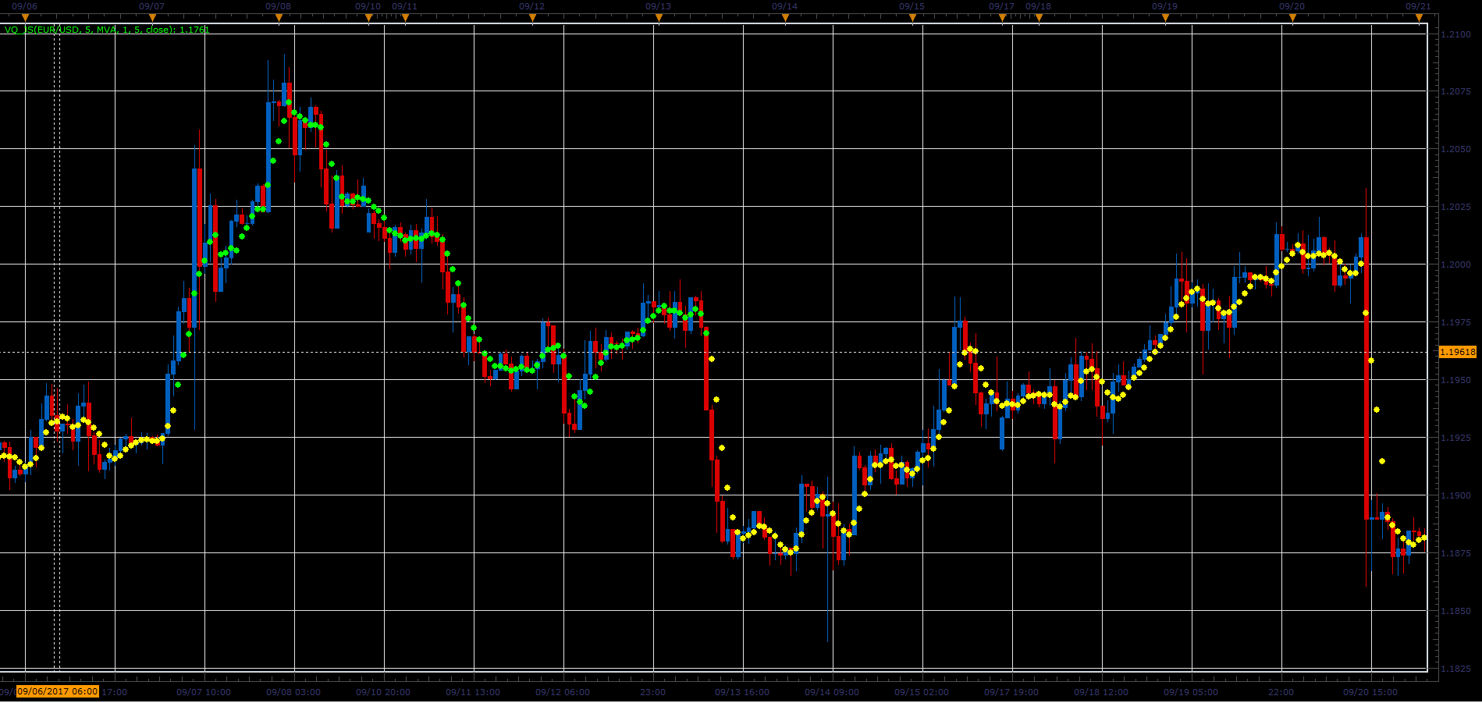Click the orange 1.19618 price tag
Image resolution: width=1482 pixels, height=703 pixels.
click(1457, 352)
